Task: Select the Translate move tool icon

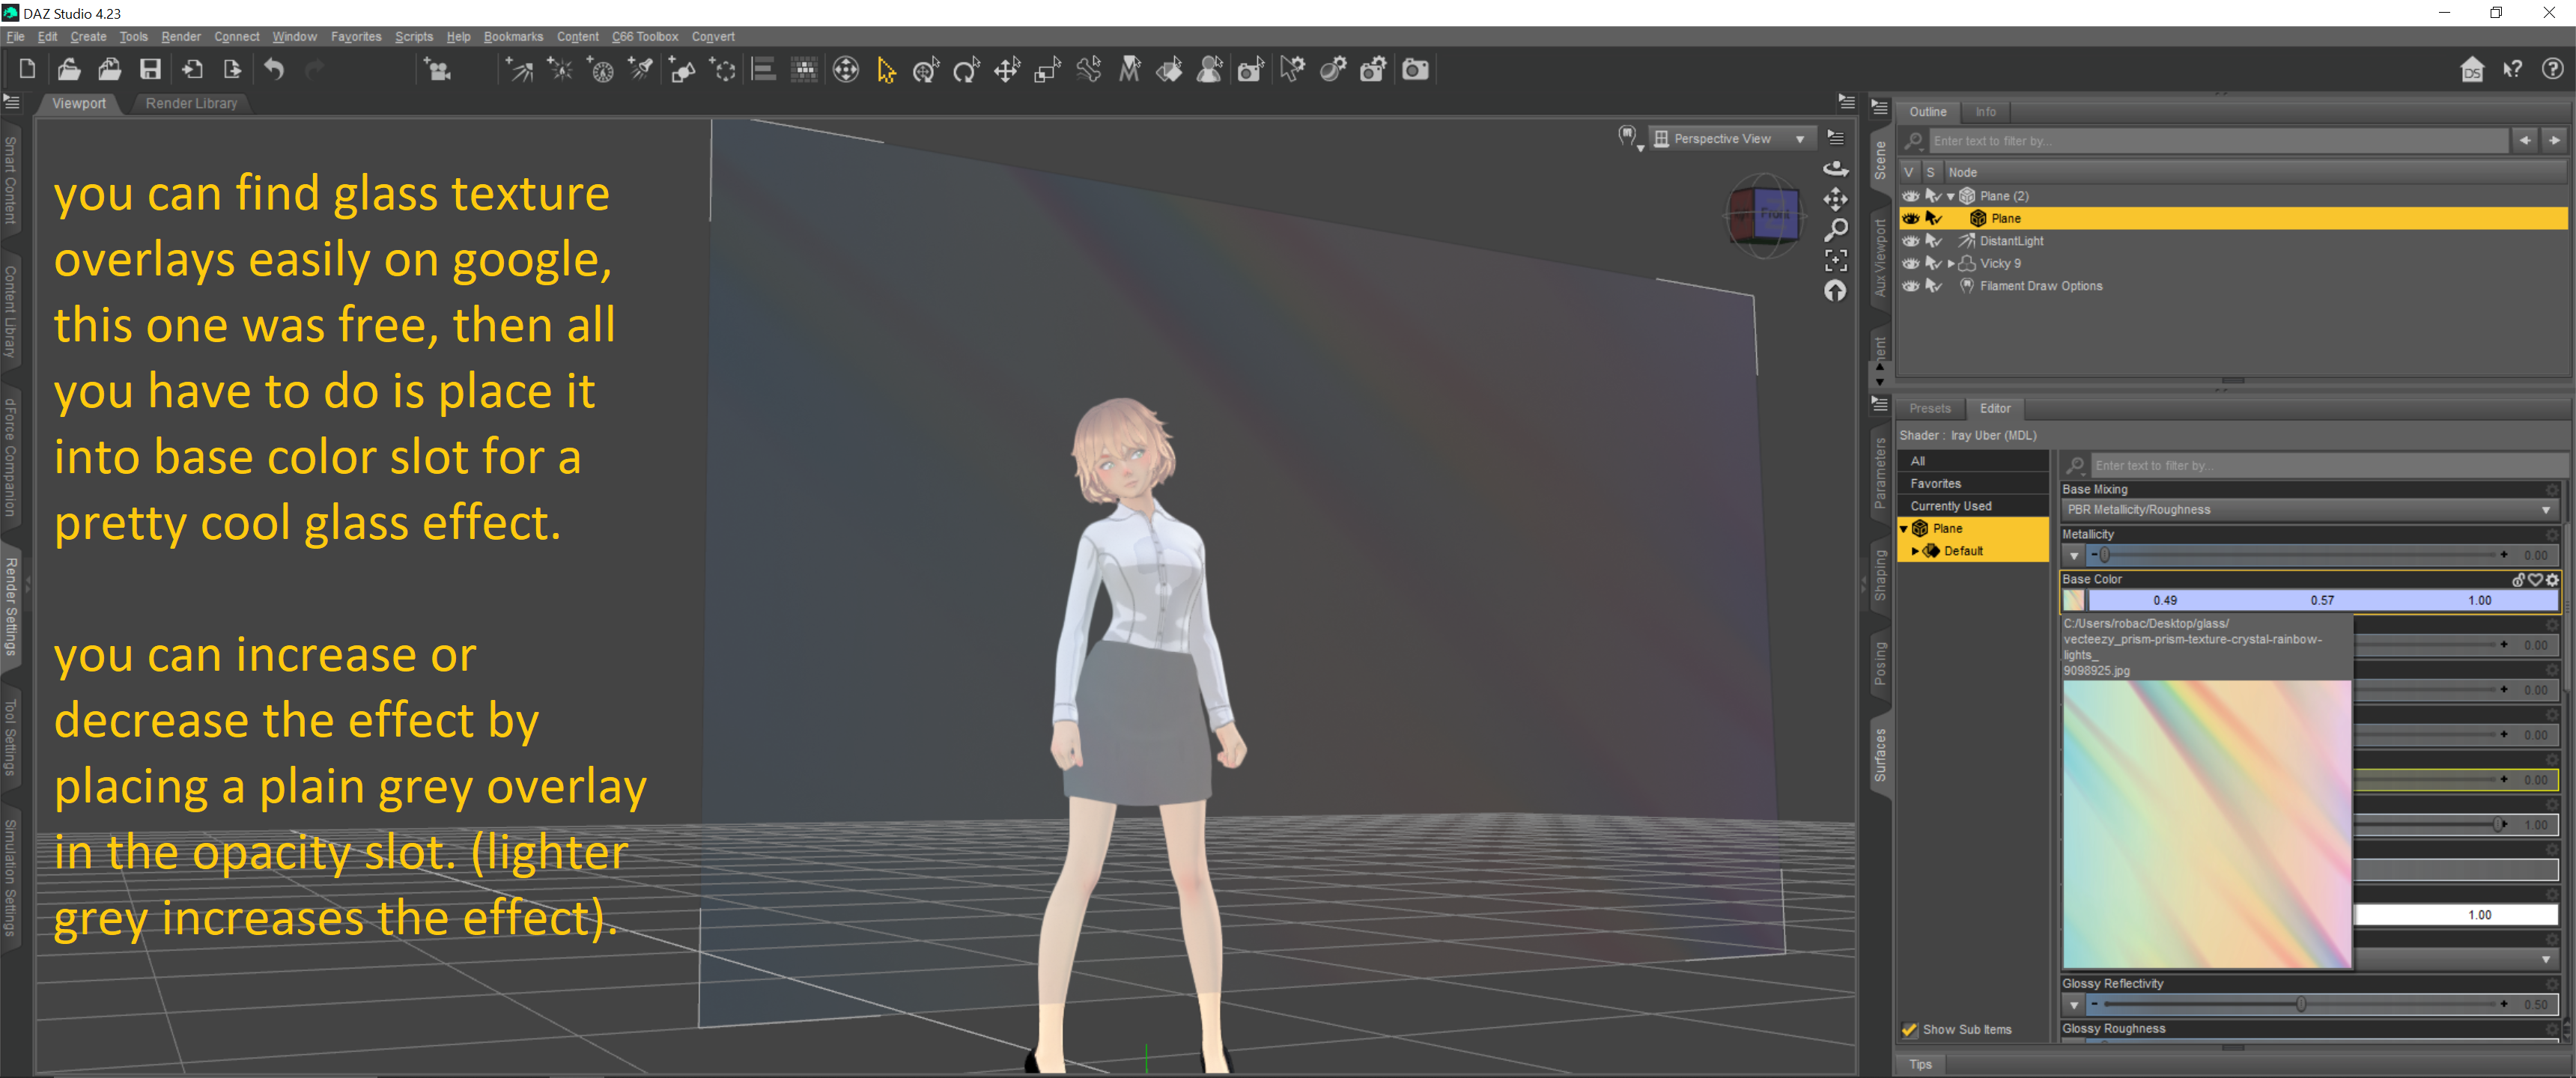Action: [1007, 69]
